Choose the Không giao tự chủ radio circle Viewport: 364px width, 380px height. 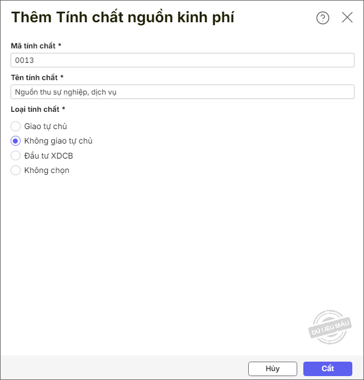click(16, 141)
